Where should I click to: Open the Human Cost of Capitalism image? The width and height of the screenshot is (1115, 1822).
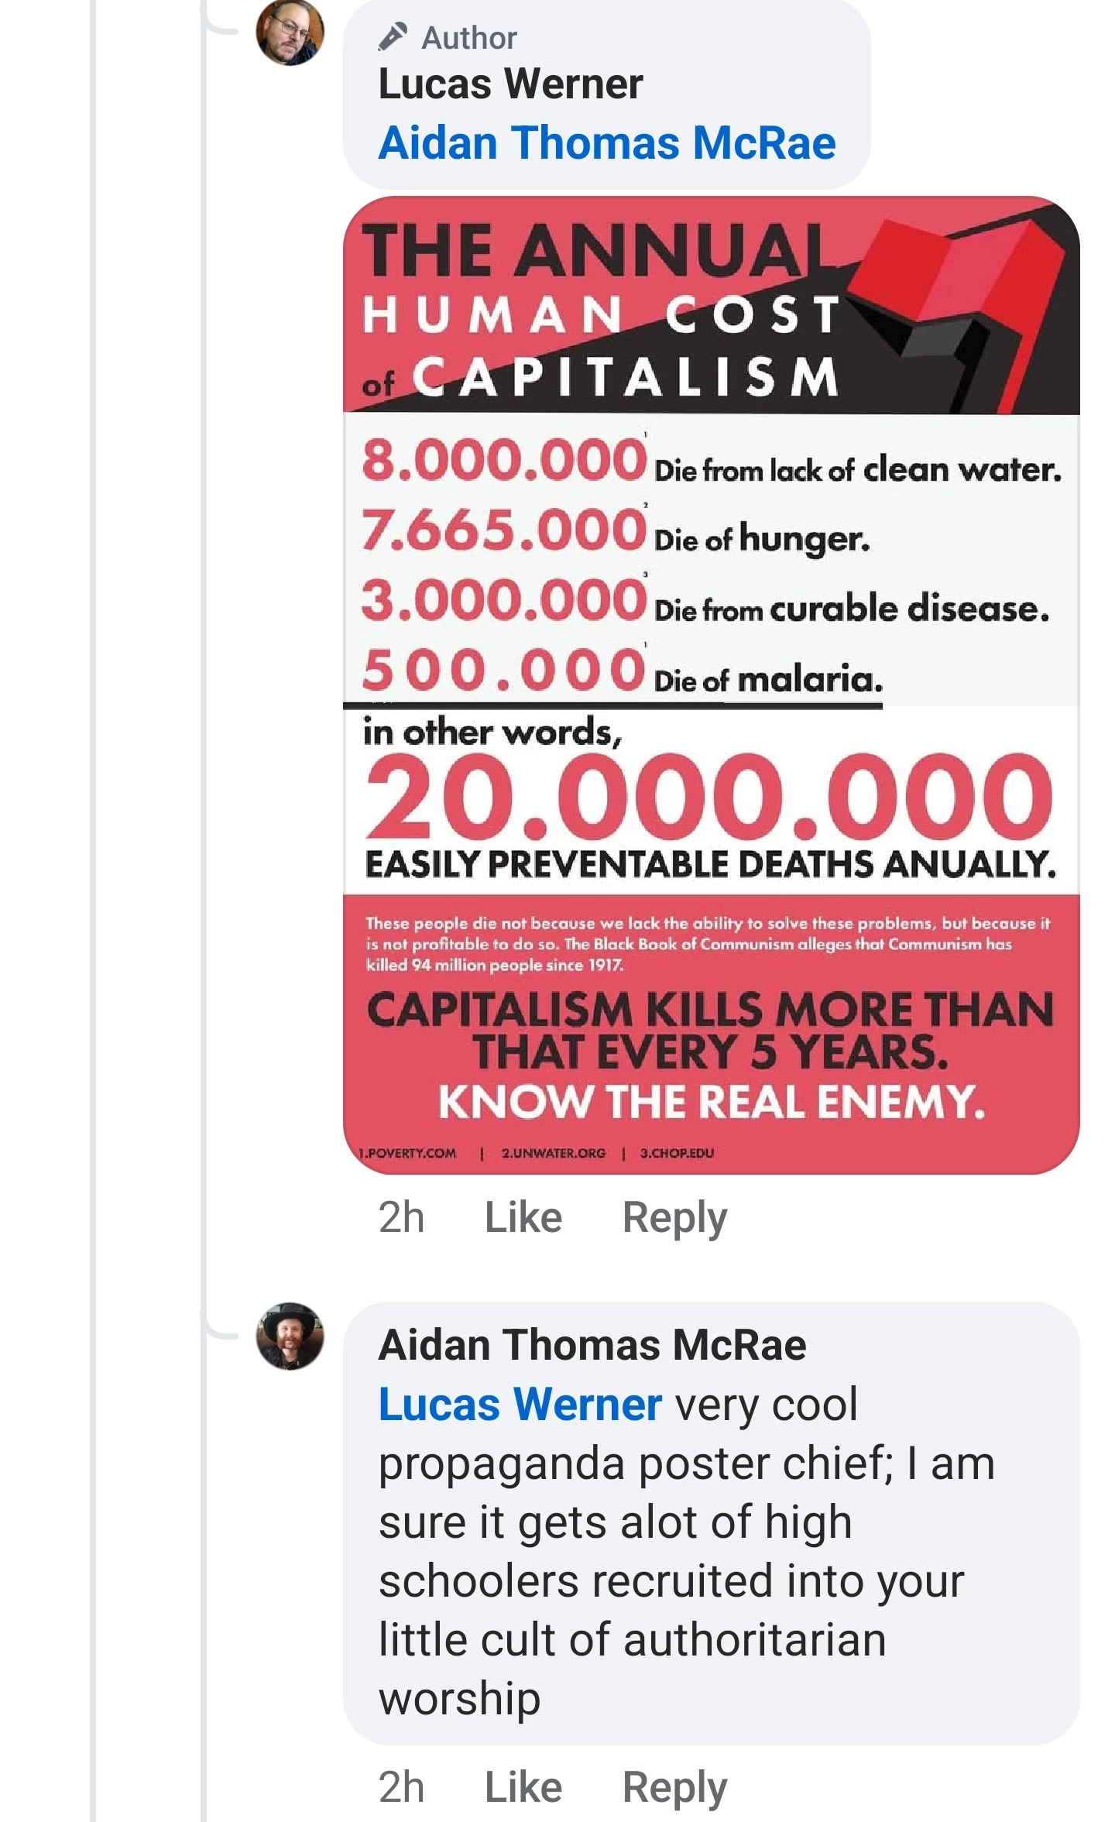[711, 685]
